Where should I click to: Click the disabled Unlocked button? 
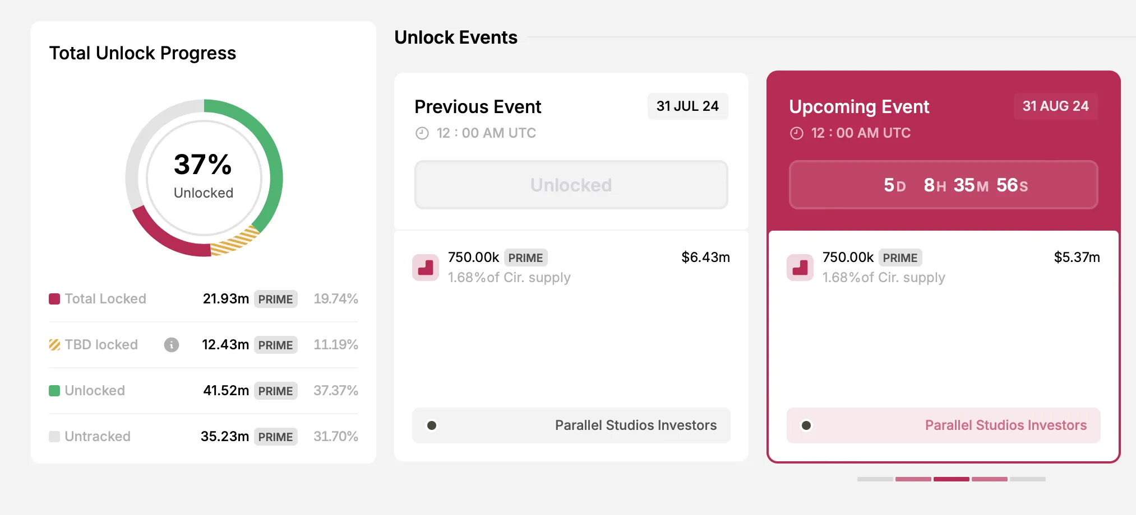tap(571, 185)
